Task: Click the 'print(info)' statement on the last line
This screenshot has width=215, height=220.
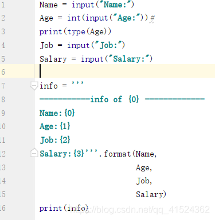Action: click(64, 208)
